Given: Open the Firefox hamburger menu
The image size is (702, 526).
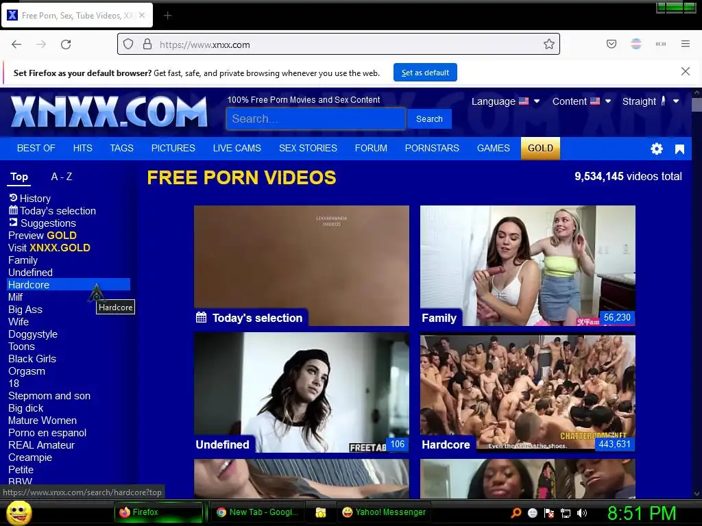Looking at the screenshot, I should [x=686, y=44].
